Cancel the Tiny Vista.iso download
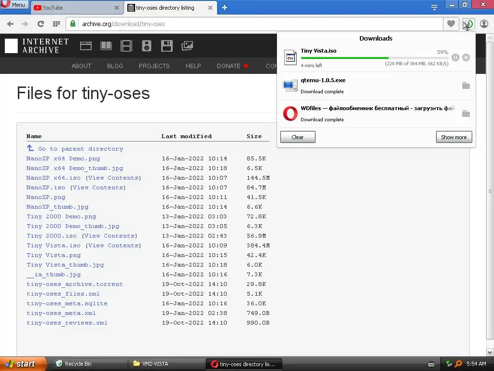Viewport: 494px width, 371px height. pyautogui.click(x=466, y=57)
